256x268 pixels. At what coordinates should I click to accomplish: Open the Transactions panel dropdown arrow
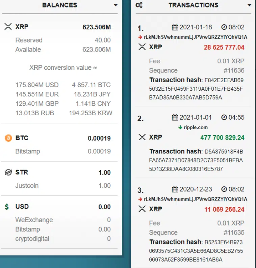coord(249,5)
